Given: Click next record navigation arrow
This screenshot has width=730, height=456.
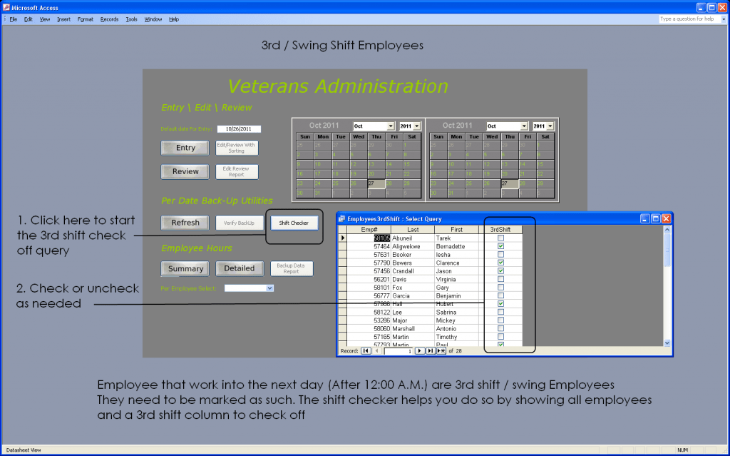Looking at the screenshot, I should coord(420,351).
